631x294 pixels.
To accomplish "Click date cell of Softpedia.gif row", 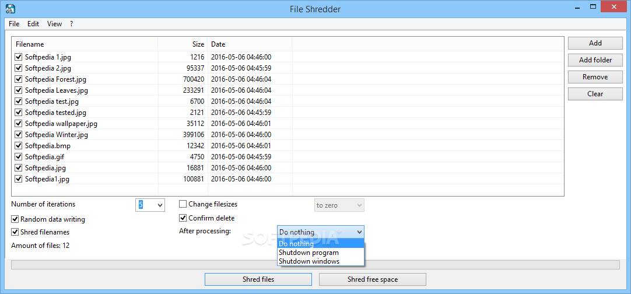I will [241, 157].
